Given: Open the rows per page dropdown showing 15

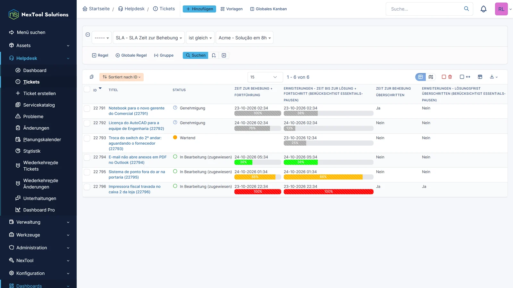Looking at the screenshot, I should [265, 77].
